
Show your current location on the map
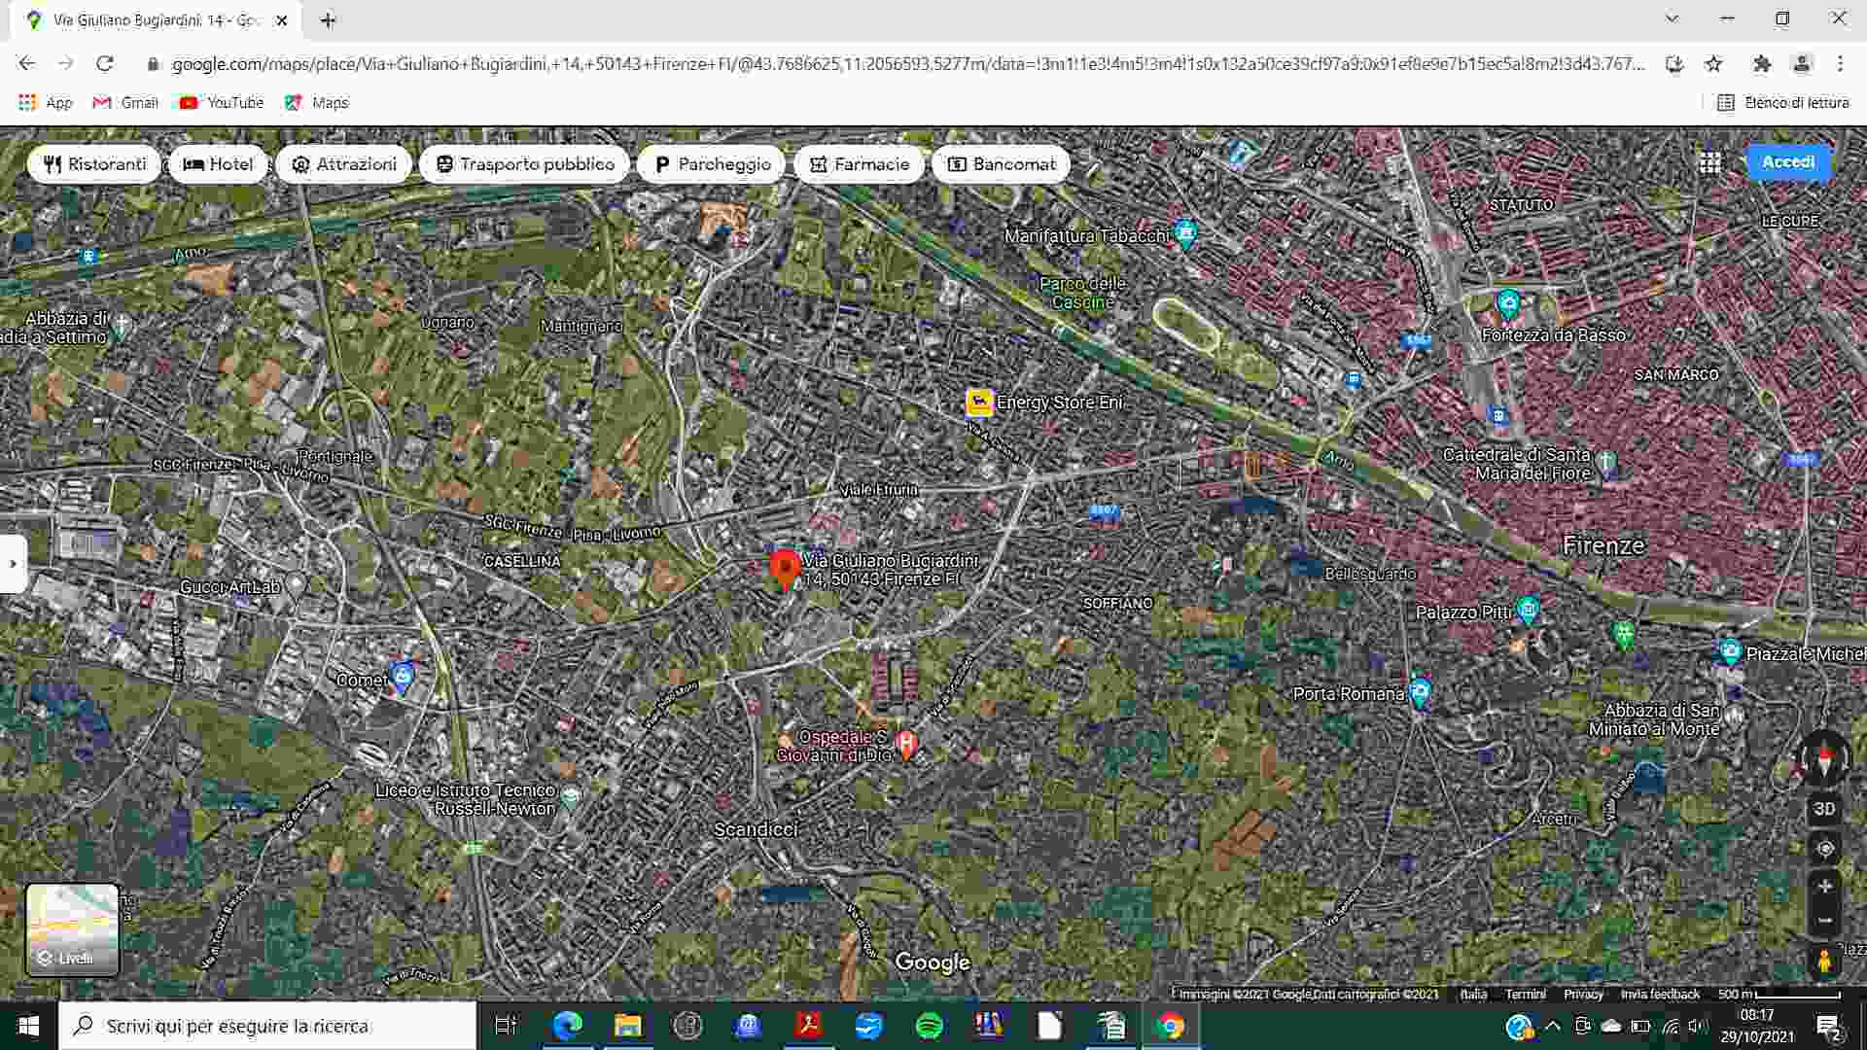pyautogui.click(x=1825, y=849)
